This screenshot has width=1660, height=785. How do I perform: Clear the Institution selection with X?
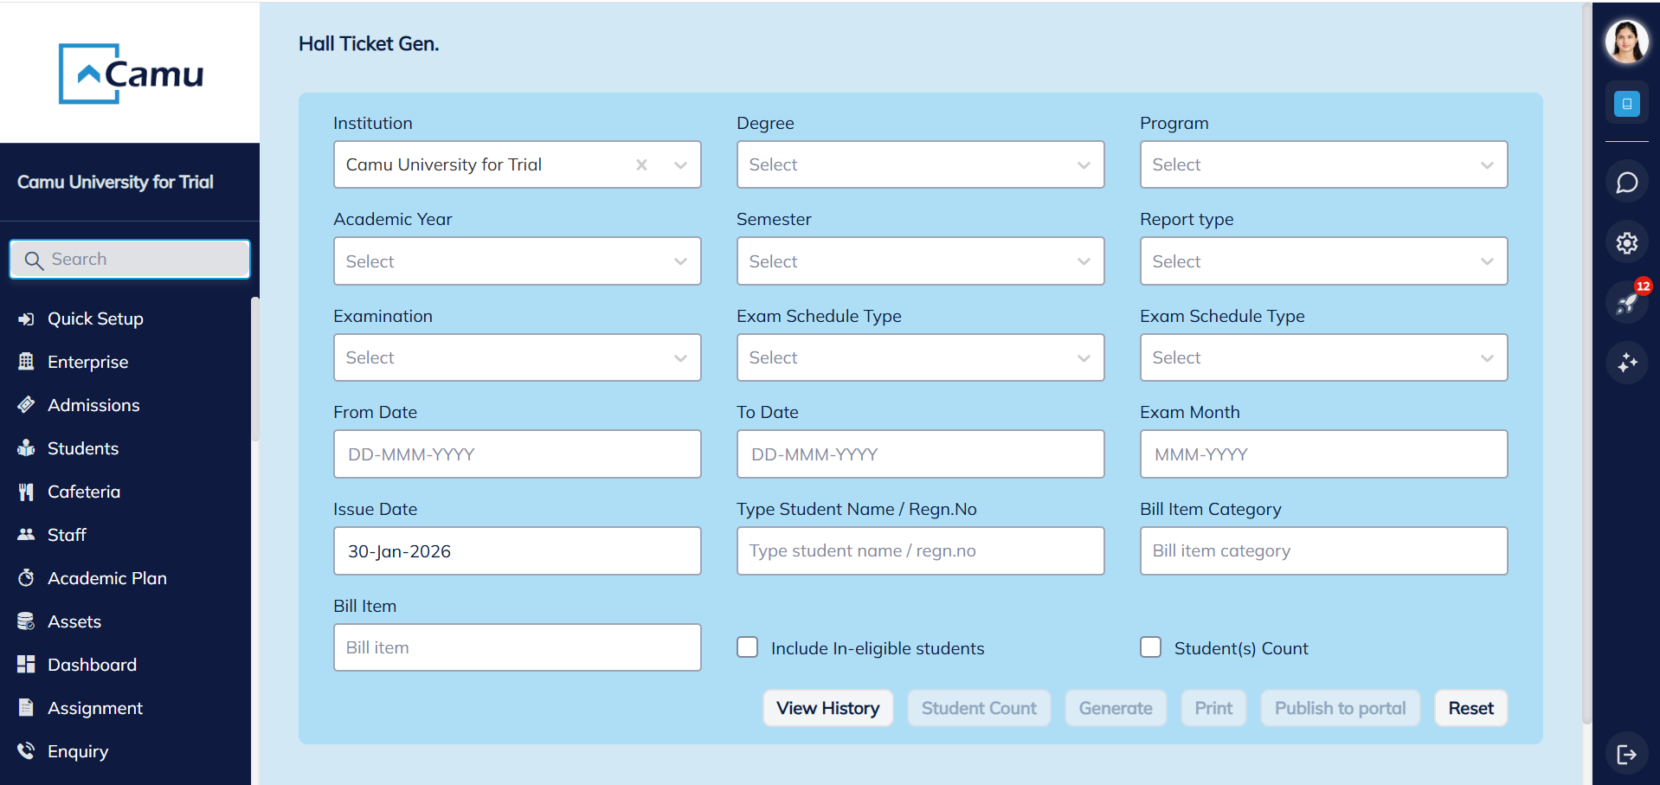coord(641,165)
